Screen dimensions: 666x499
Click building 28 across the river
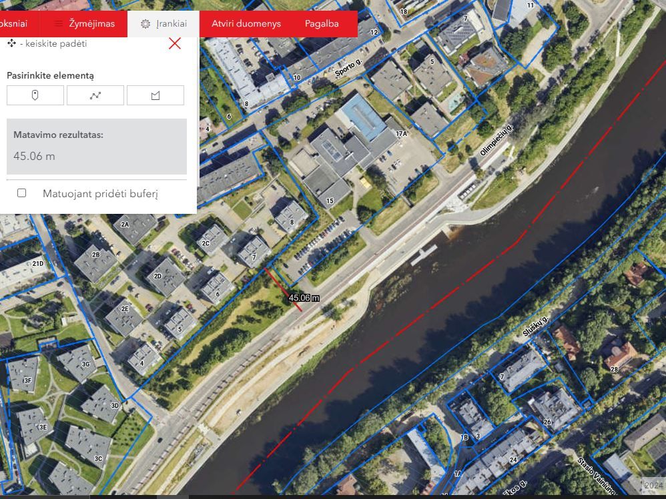(x=614, y=368)
